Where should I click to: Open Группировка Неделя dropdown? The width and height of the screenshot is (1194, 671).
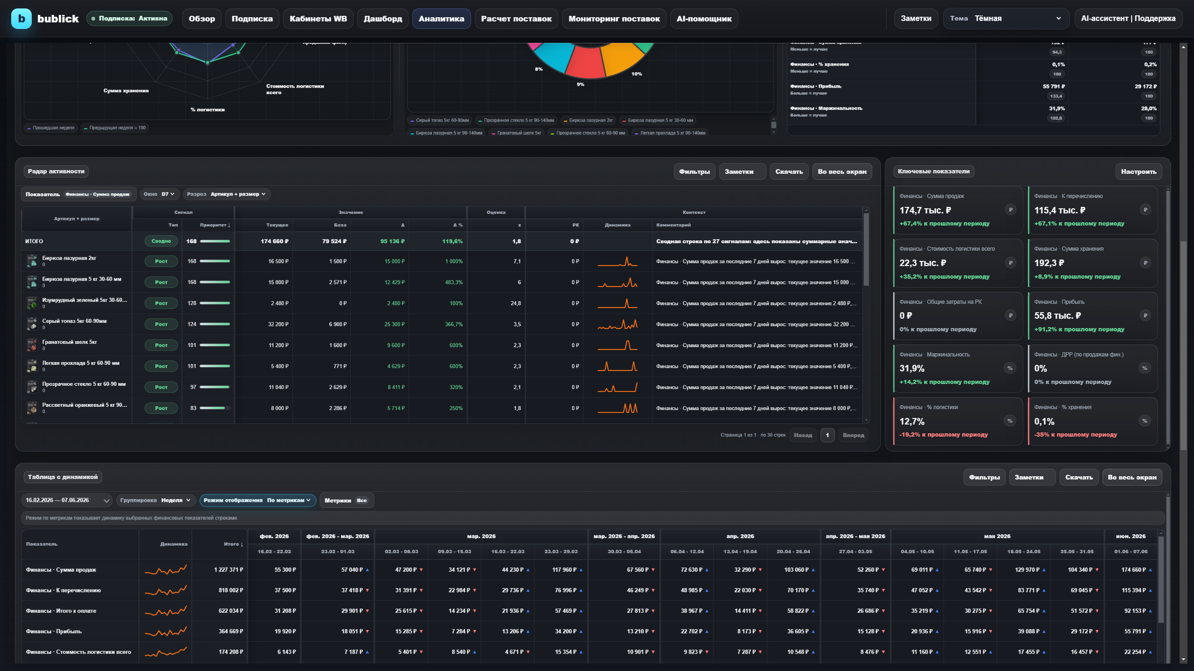(156, 500)
